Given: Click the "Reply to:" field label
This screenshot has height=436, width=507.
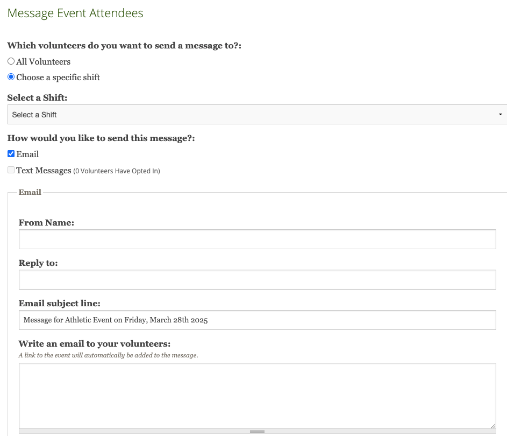Looking at the screenshot, I should [38, 263].
